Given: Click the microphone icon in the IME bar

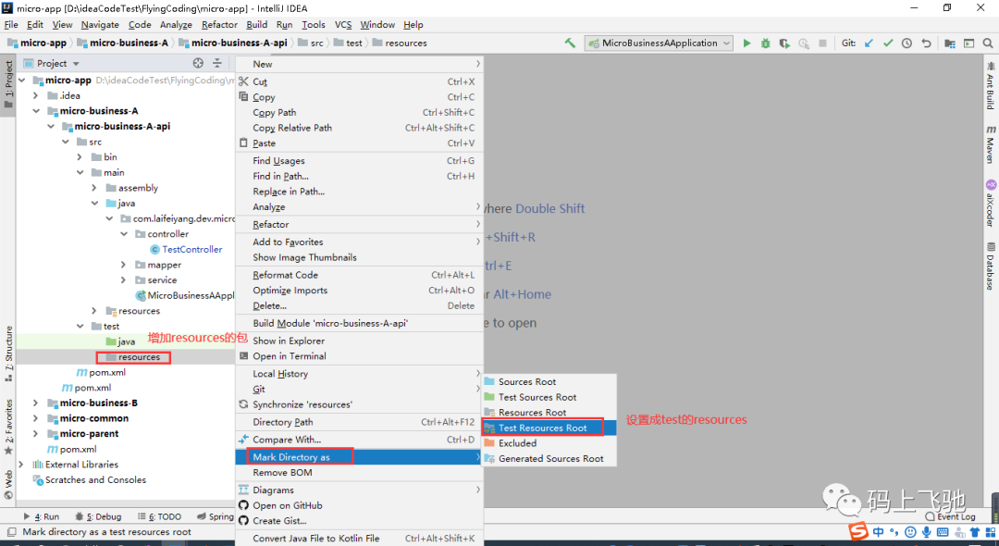Looking at the screenshot, I should point(926,532).
